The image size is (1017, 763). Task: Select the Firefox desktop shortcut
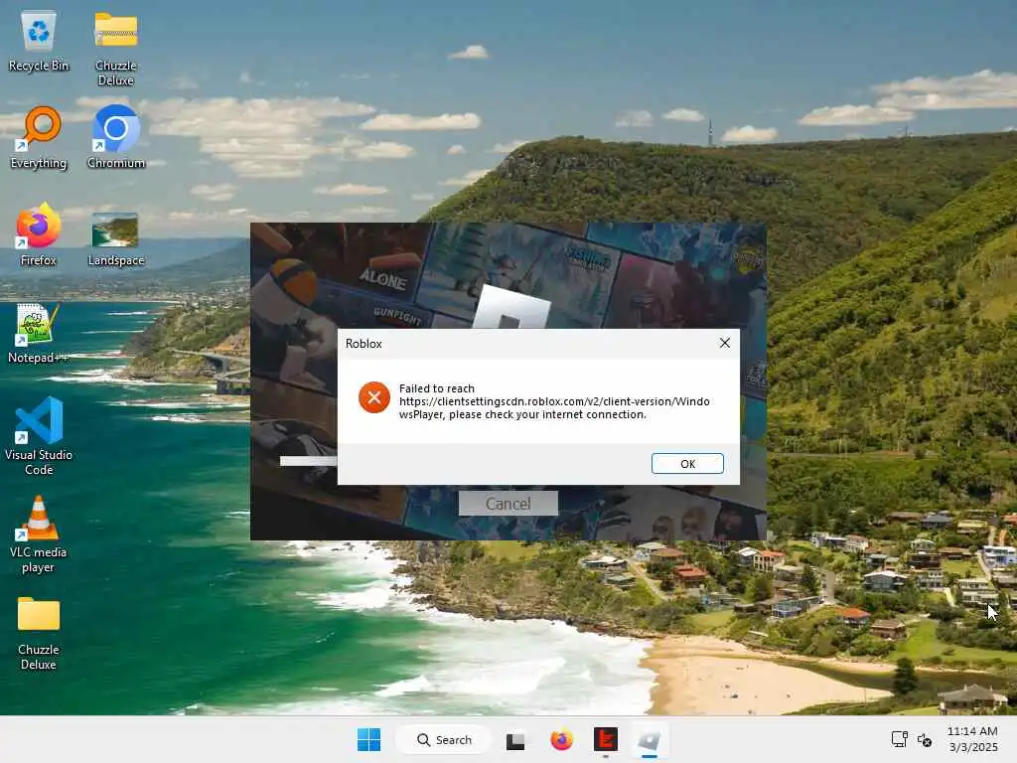39,234
